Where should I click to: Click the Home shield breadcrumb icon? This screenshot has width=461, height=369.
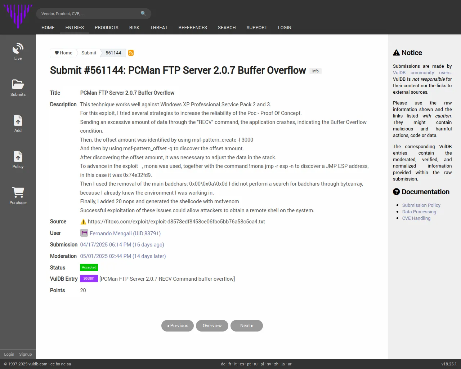coord(57,53)
